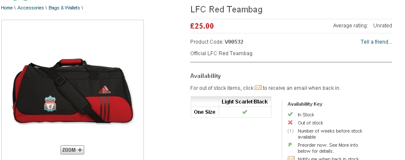Open the Home breadcrumb link
The height and width of the screenshot is (160, 405).
(7, 8)
